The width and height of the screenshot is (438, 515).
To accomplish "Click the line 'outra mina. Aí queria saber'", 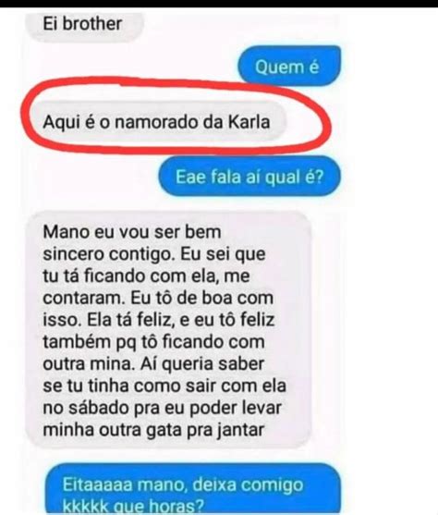I will [x=153, y=363].
